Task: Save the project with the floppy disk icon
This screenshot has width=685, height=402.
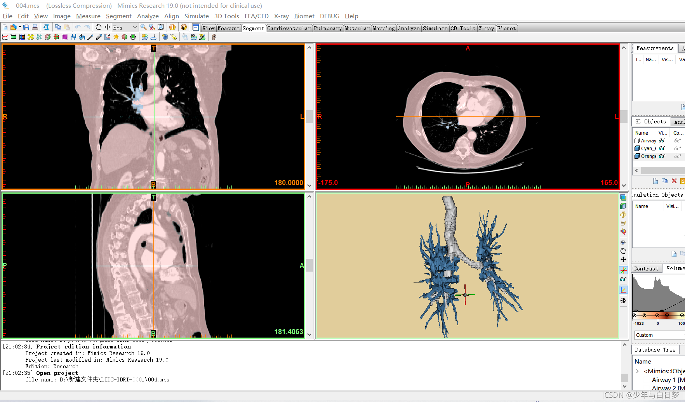Action: [26, 27]
